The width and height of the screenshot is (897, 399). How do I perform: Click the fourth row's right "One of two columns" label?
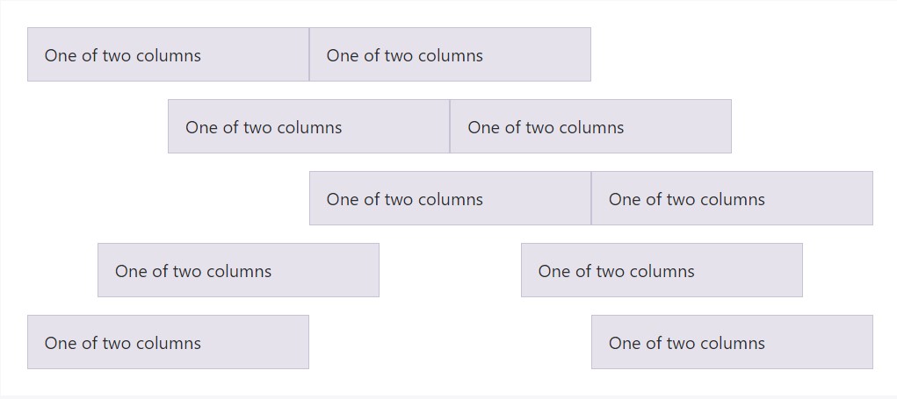pyautogui.click(x=617, y=271)
